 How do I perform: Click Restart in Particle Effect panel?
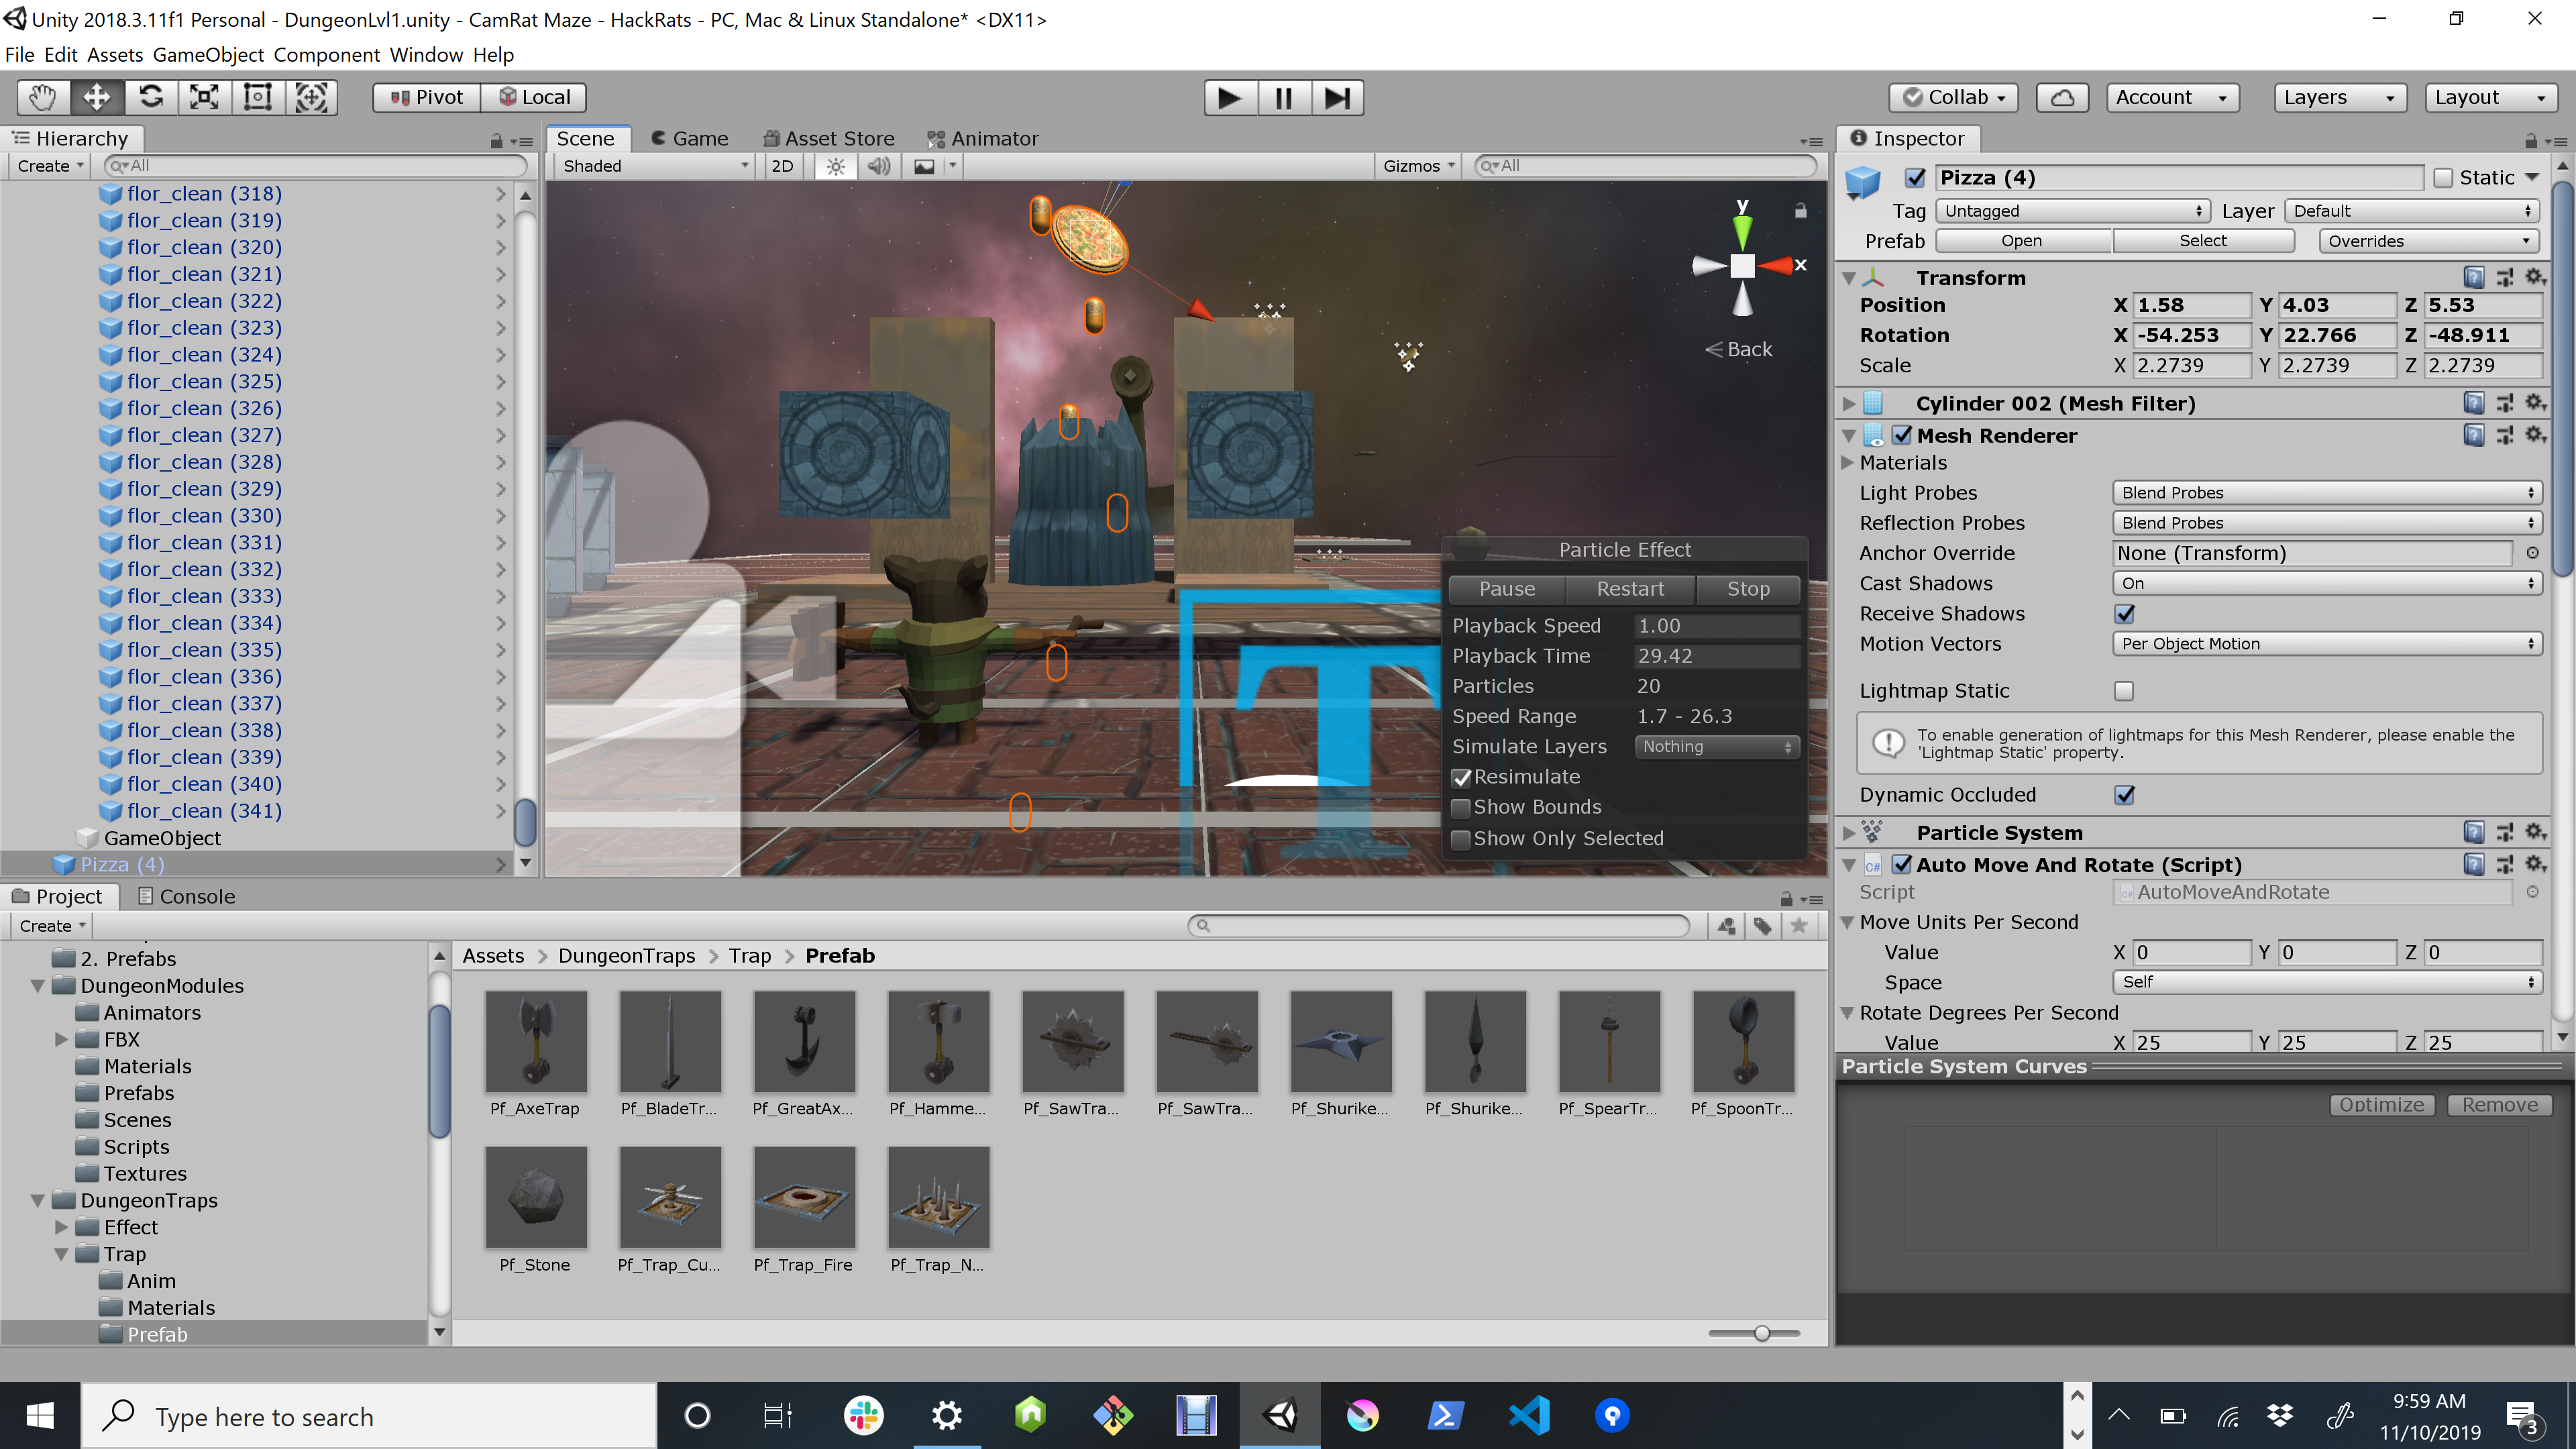point(1630,589)
